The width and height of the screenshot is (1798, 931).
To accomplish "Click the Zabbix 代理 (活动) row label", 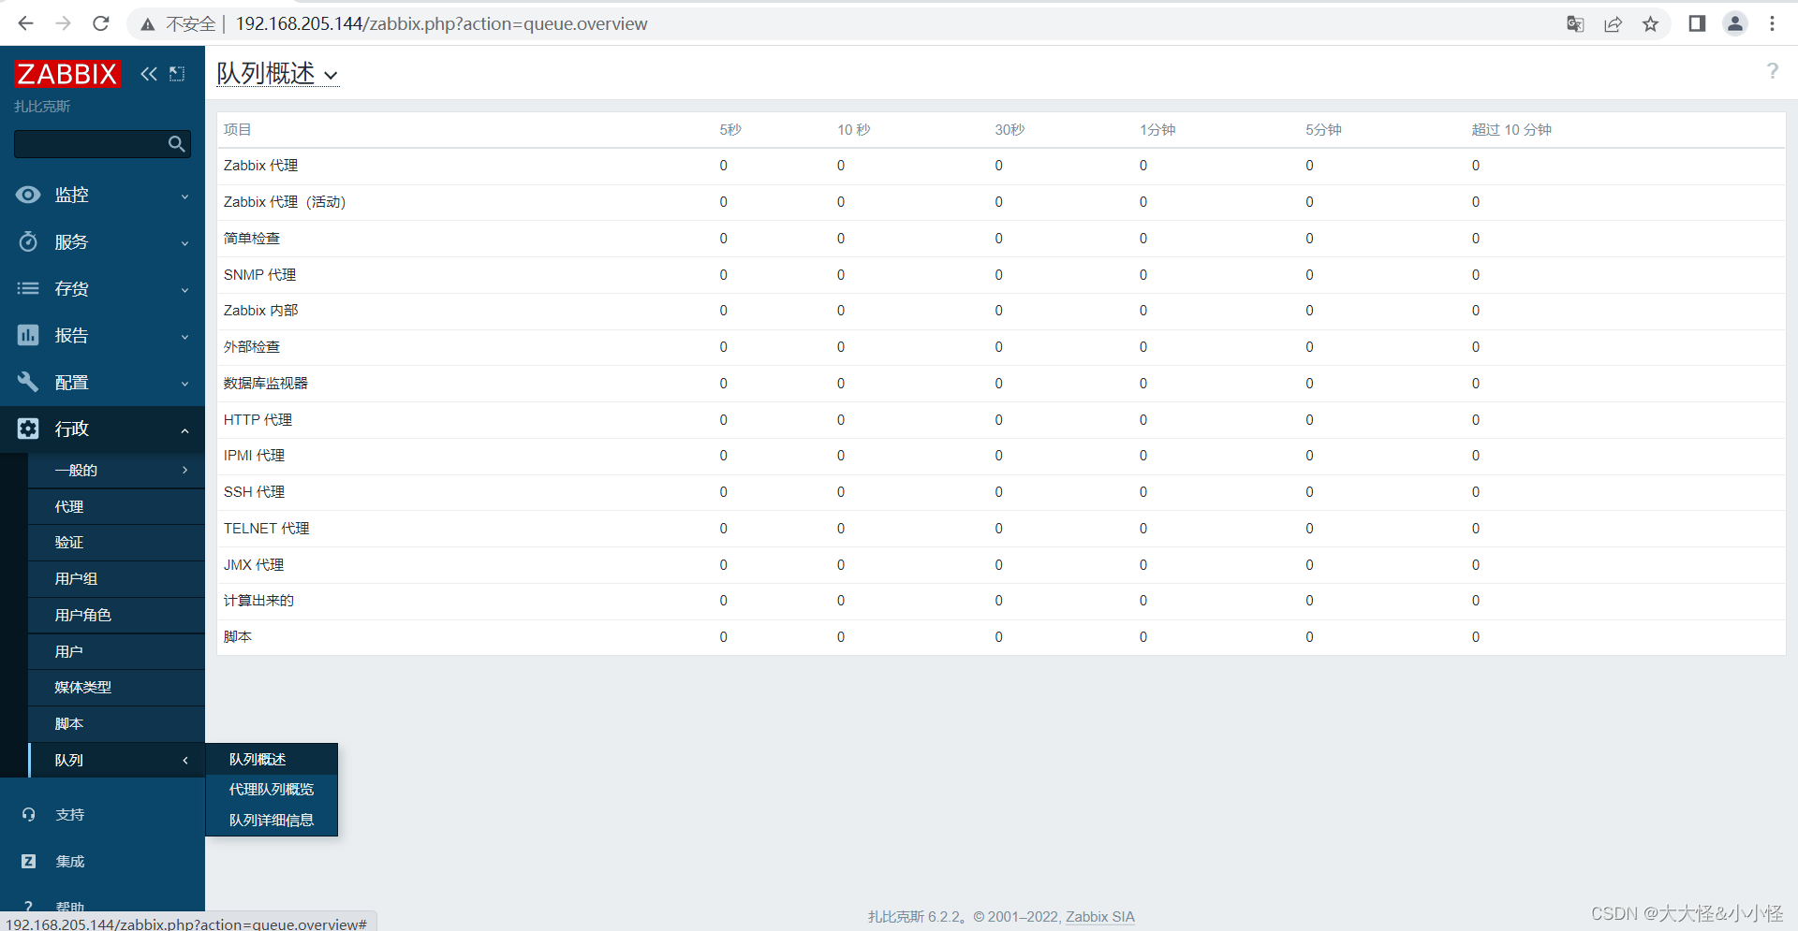I will 285,202.
